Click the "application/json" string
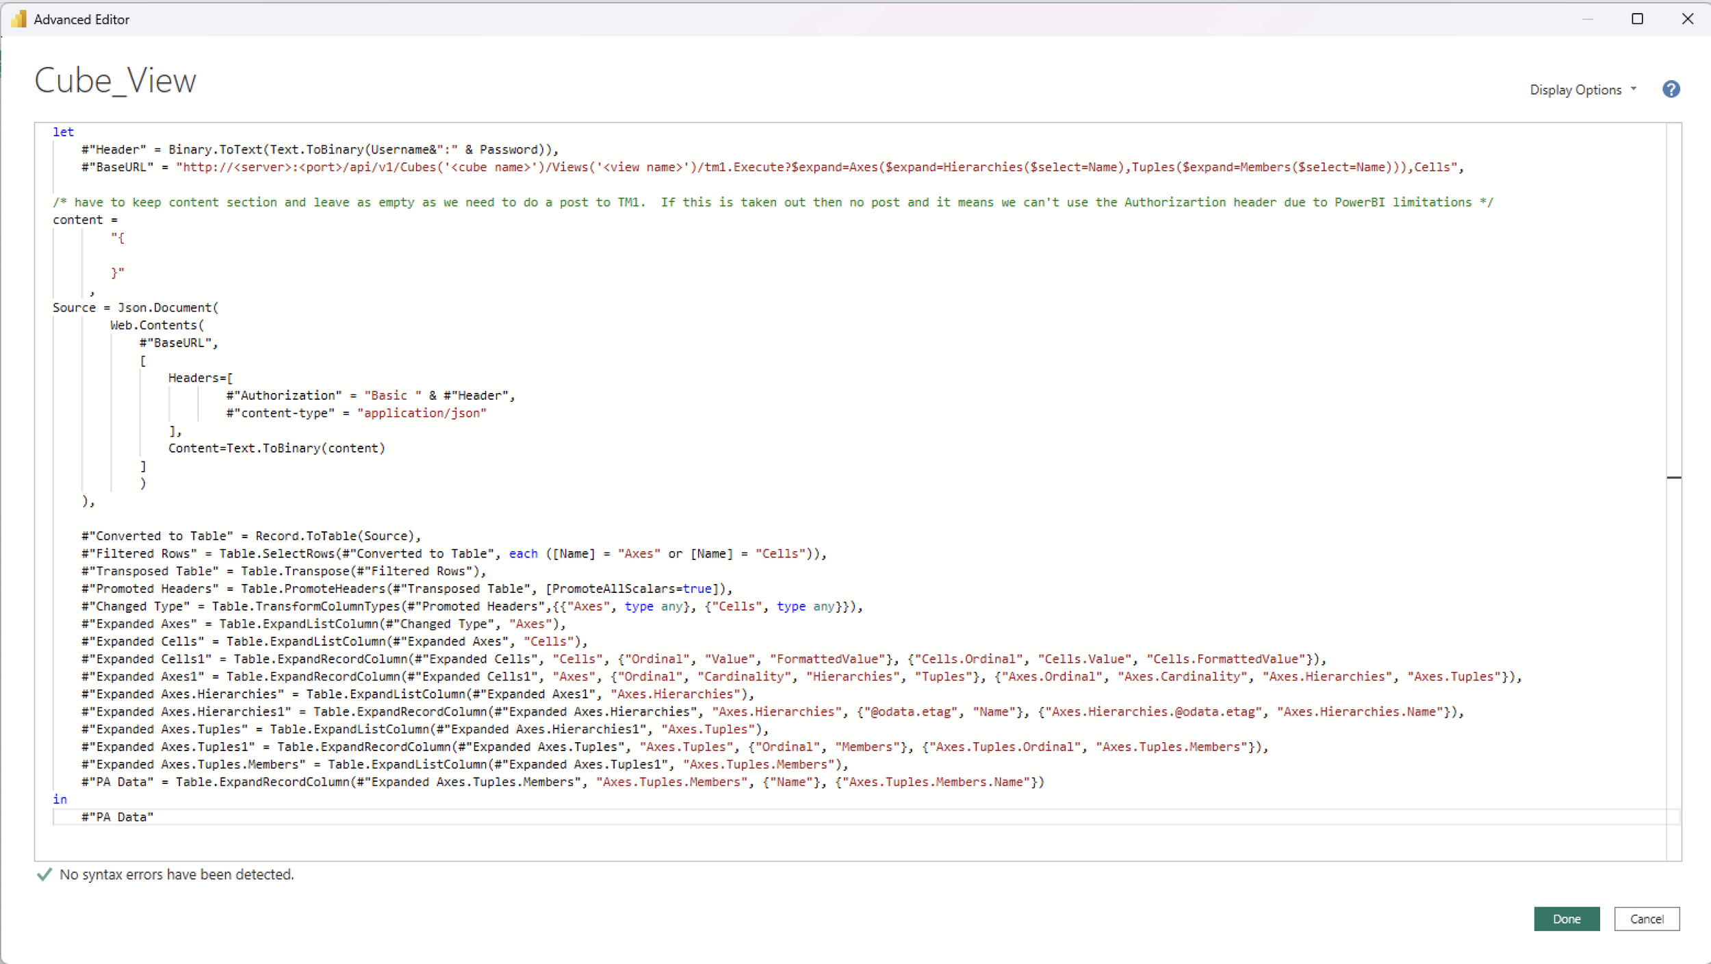 [422, 413]
